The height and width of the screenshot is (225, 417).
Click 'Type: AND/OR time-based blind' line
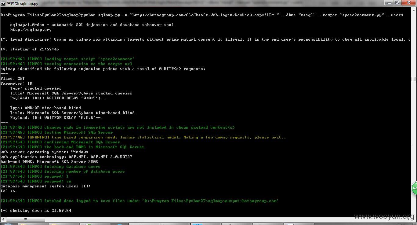[x=45, y=108]
